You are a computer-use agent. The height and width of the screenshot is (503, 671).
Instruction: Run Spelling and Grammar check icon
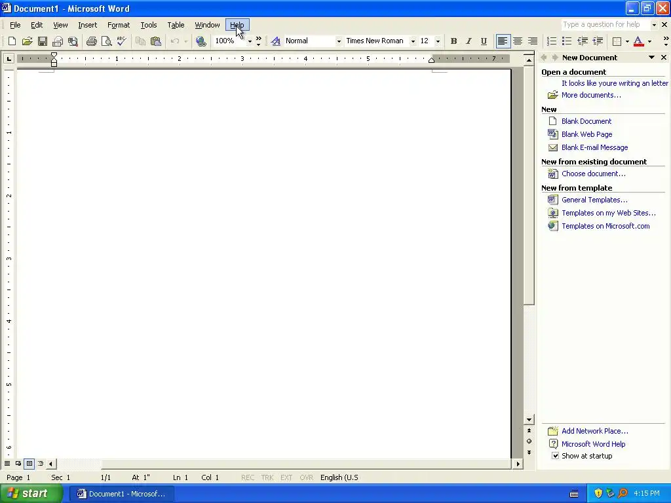point(121,41)
